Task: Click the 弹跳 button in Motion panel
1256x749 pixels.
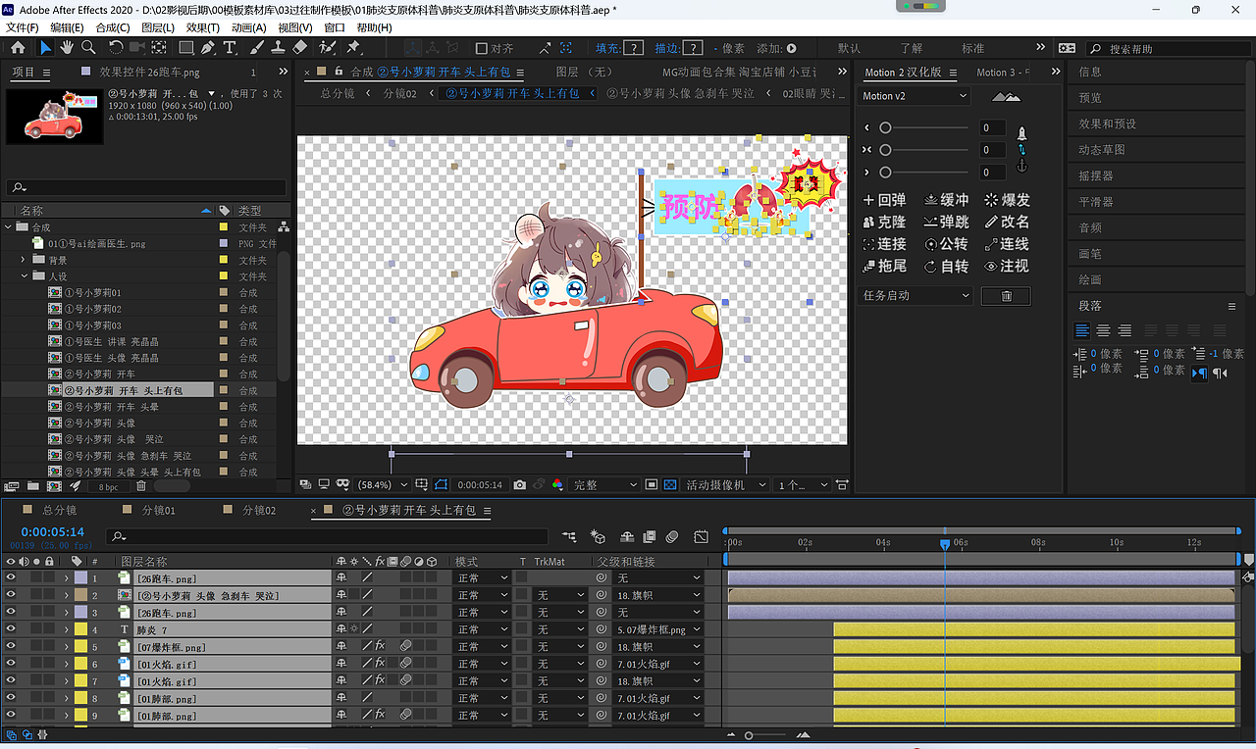Action: (947, 223)
